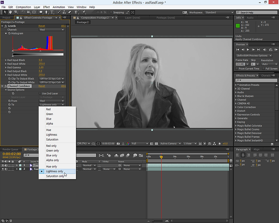Toggle visibility eye for layer 1
The height and width of the screenshot is (223, 279).
[x=3, y=165]
